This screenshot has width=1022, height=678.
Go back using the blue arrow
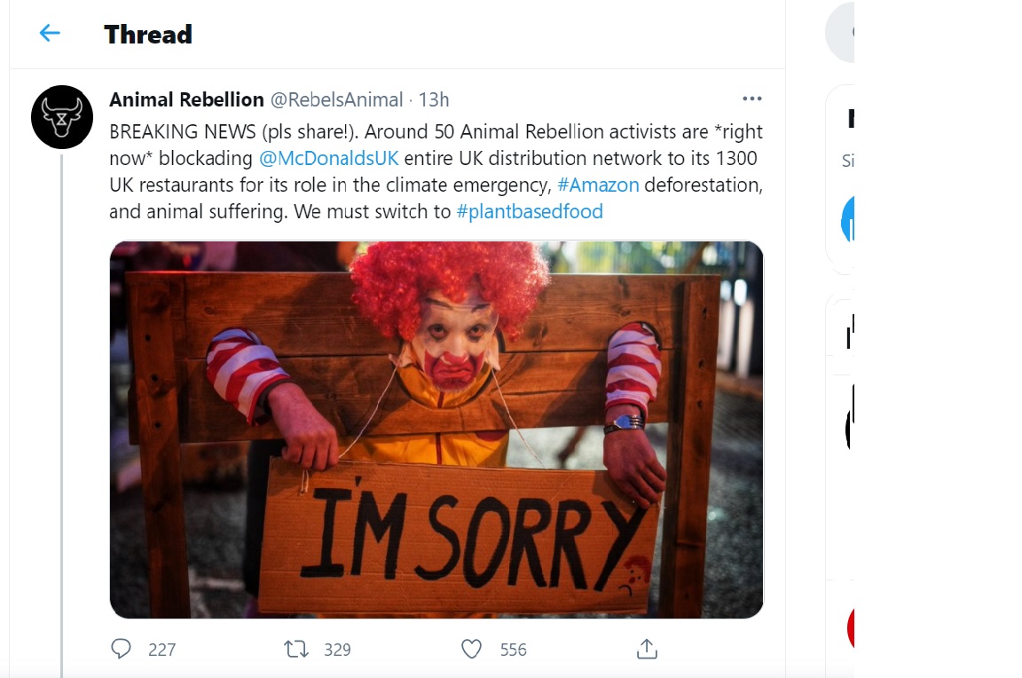pyautogui.click(x=50, y=34)
